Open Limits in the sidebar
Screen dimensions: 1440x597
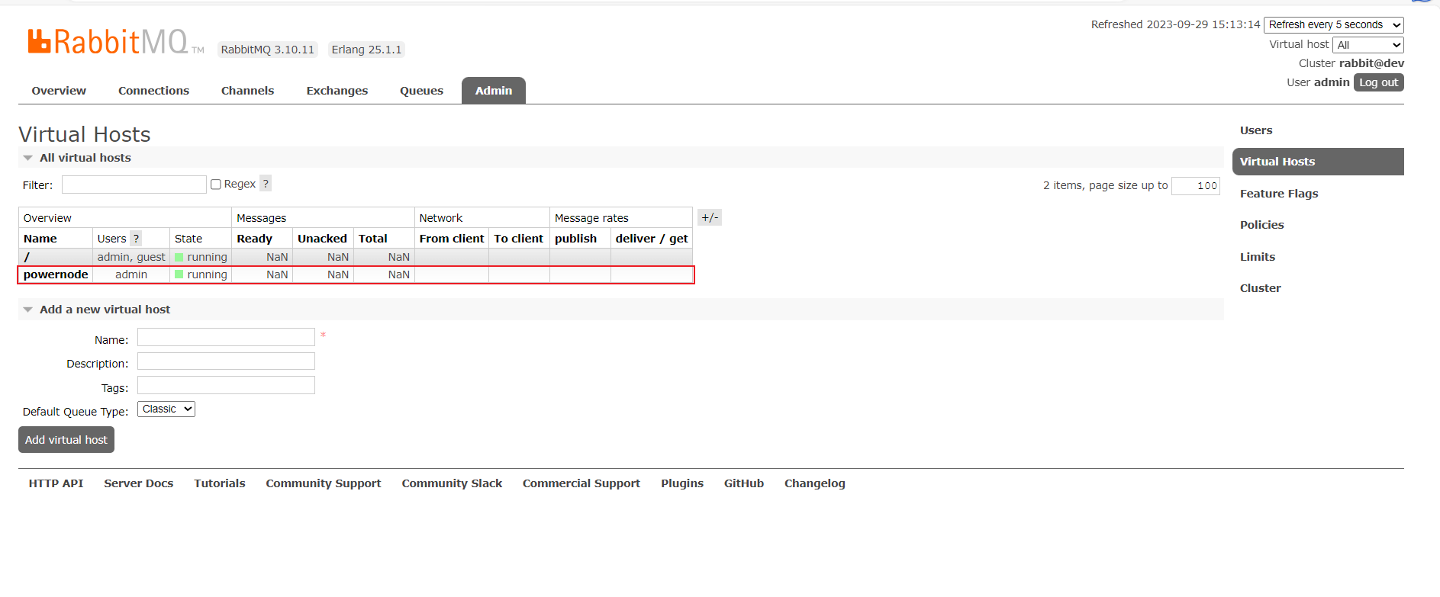point(1258,257)
